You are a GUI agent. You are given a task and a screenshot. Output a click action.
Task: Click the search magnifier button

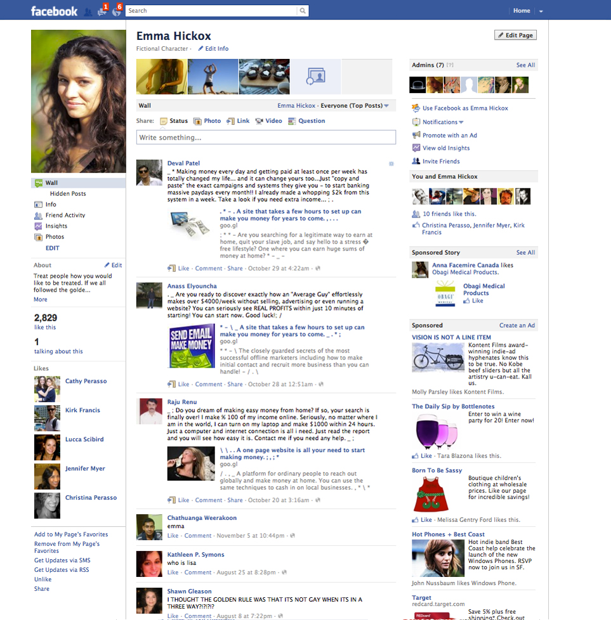coord(303,11)
